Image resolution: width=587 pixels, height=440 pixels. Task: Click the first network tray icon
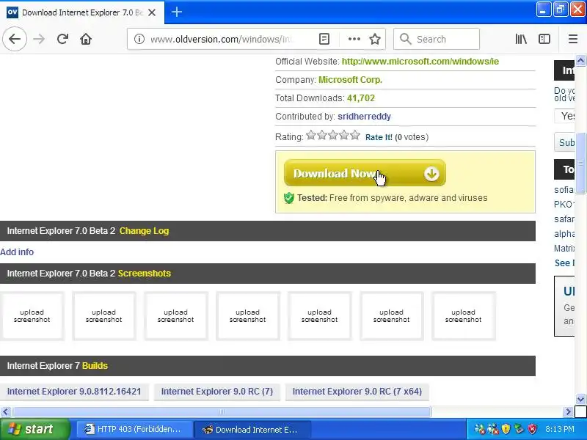(480, 429)
